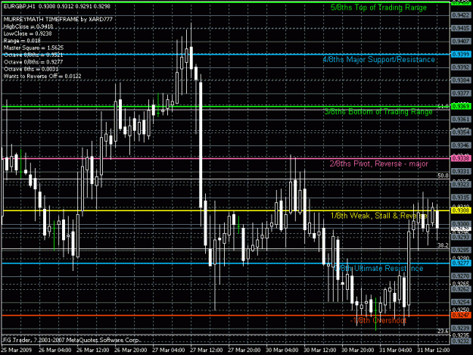Click the EURGBP,H1 chart header text

(57, 6)
